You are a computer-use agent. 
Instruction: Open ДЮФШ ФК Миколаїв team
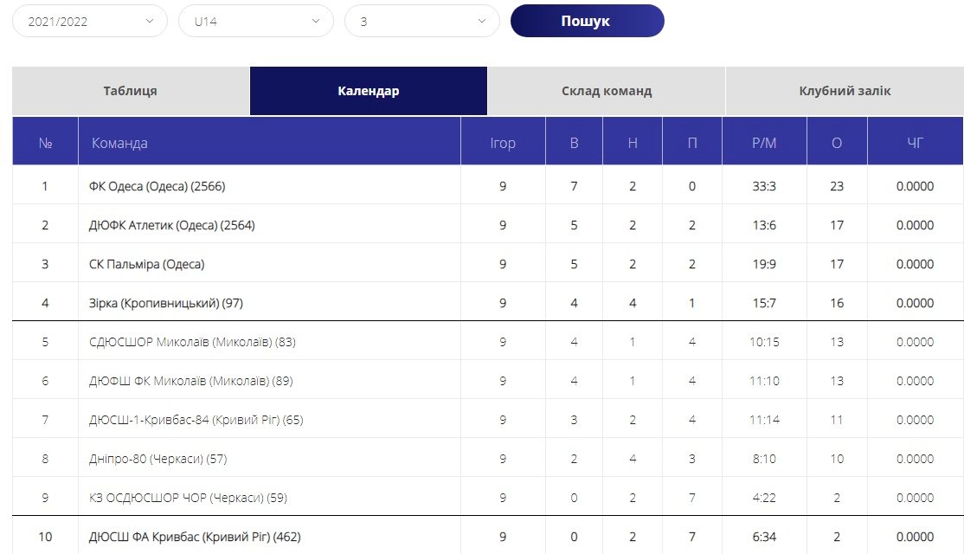coord(192,381)
